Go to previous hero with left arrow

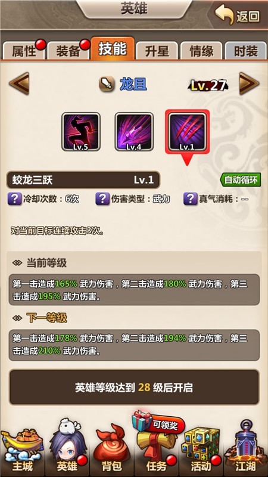(19, 83)
